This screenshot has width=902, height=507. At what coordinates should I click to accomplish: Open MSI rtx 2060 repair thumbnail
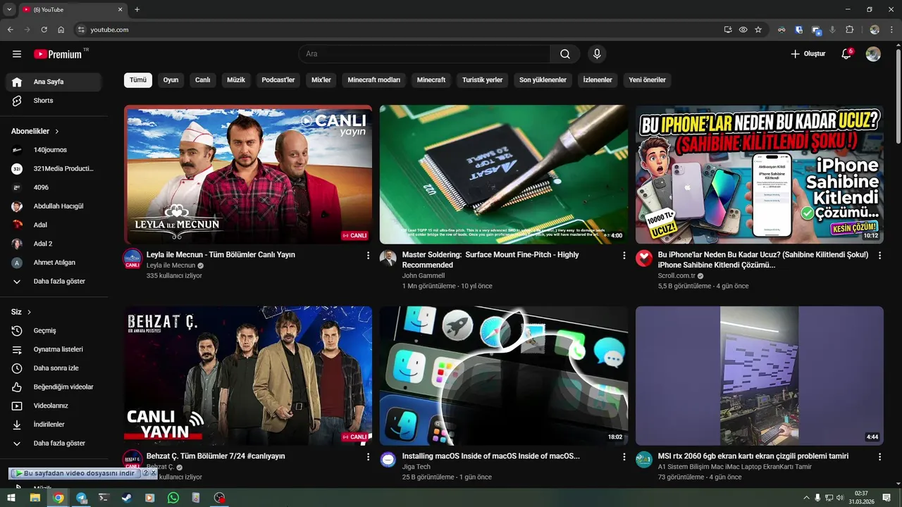tap(760, 375)
